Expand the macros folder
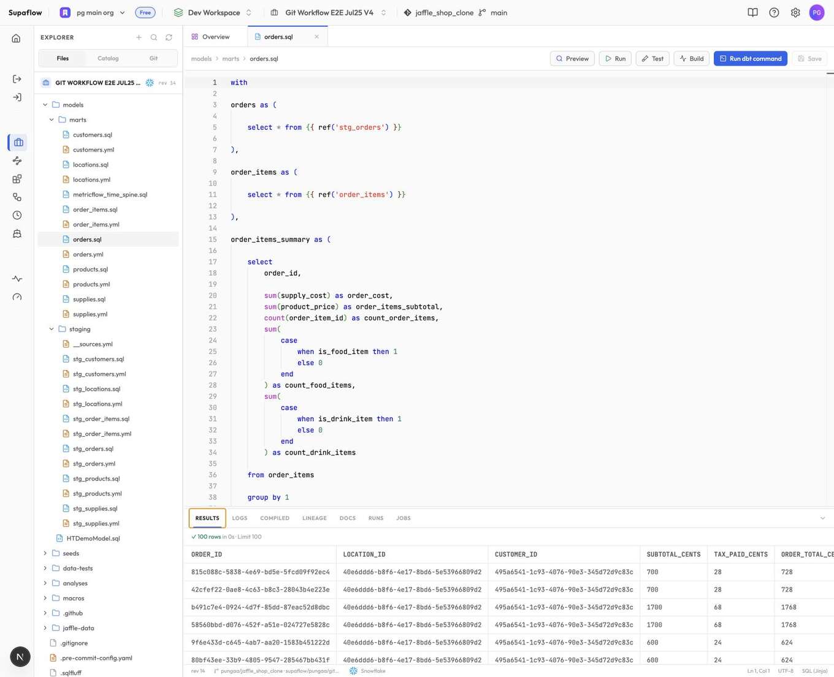Screen dimensions: 834x677 (45, 598)
